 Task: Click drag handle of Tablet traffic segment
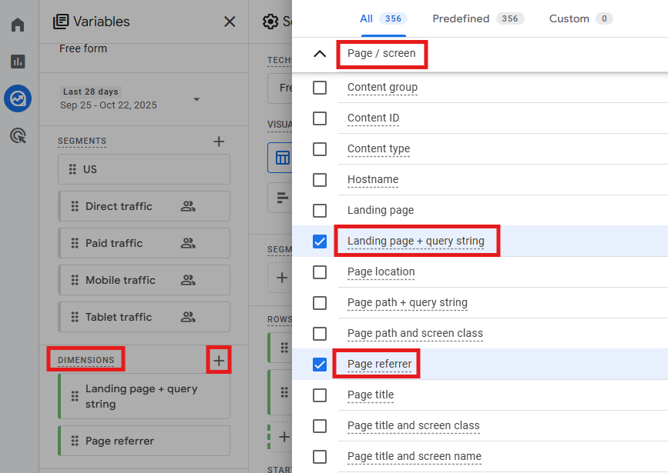(75, 317)
